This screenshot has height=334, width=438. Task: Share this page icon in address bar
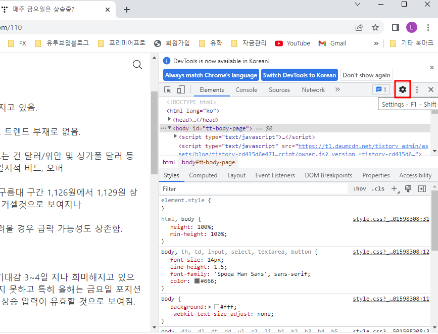(359, 27)
